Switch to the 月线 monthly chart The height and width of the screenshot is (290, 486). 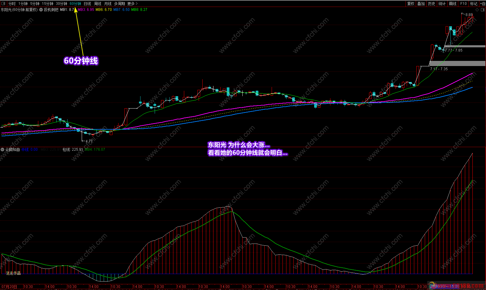108,4
